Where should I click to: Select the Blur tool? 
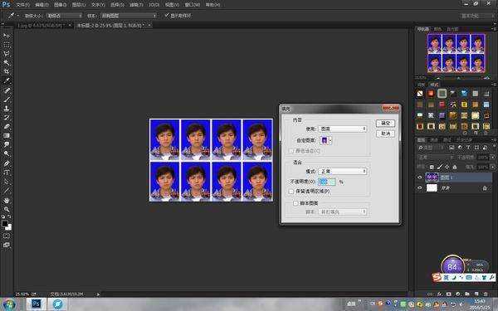(x=7, y=144)
